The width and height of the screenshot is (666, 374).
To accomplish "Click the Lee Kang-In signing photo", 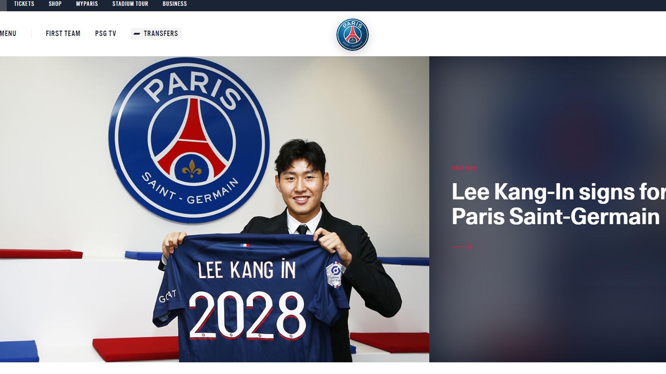I will (214, 209).
